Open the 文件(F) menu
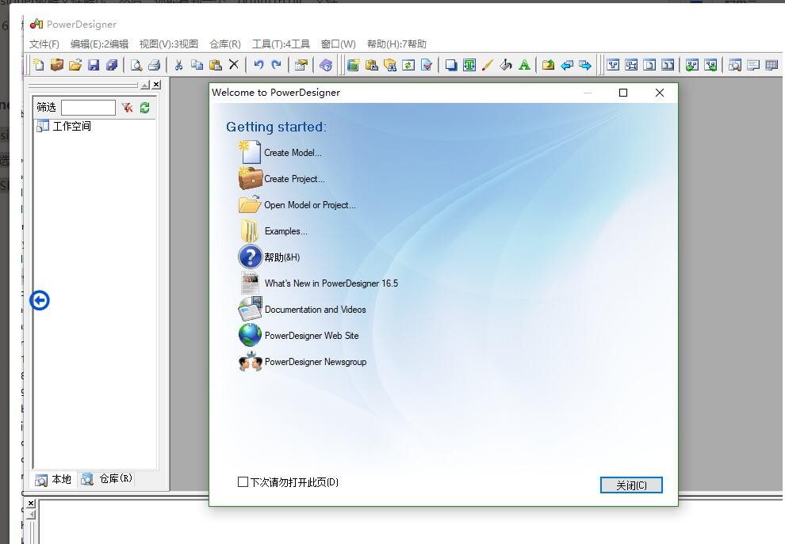785x544 pixels. (x=44, y=44)
